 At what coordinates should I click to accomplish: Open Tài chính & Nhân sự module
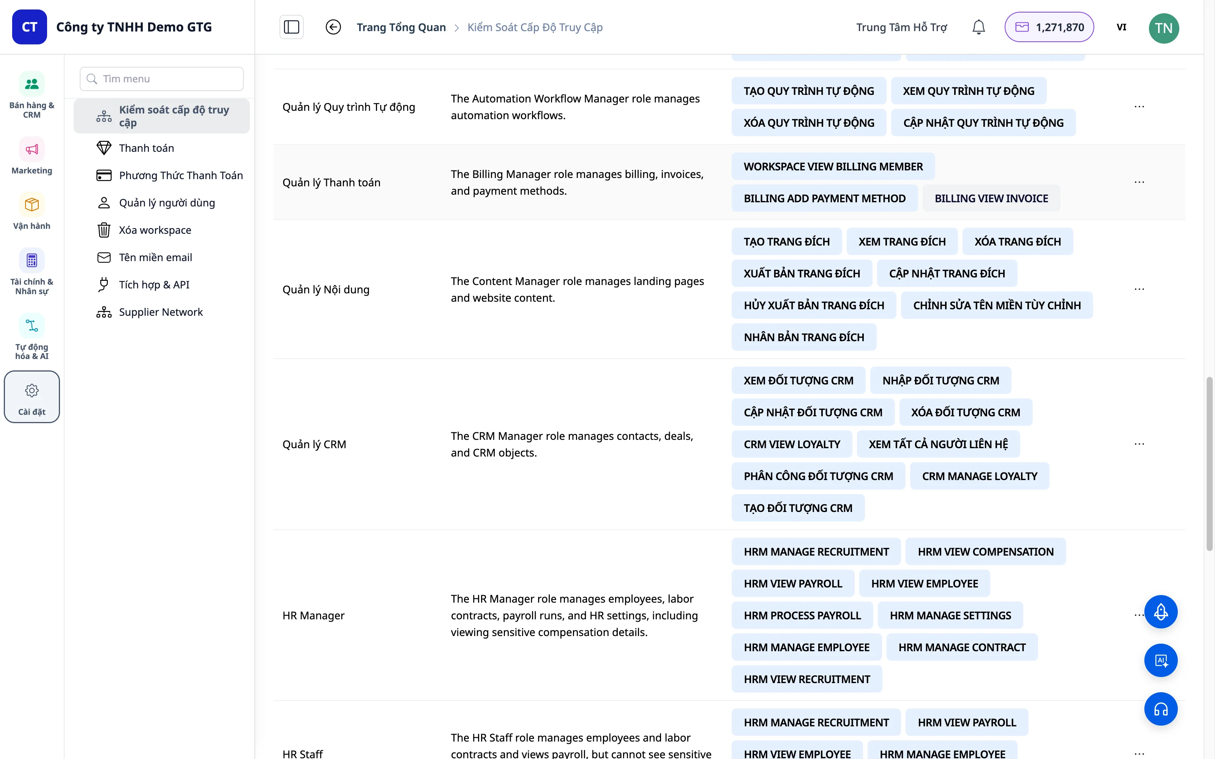click(32, 272)
